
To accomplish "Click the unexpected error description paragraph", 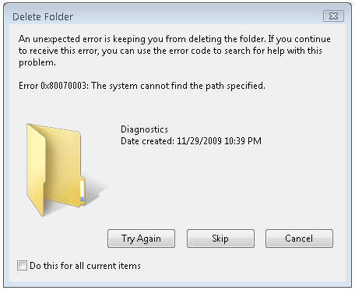I will (x=174, y=51).
